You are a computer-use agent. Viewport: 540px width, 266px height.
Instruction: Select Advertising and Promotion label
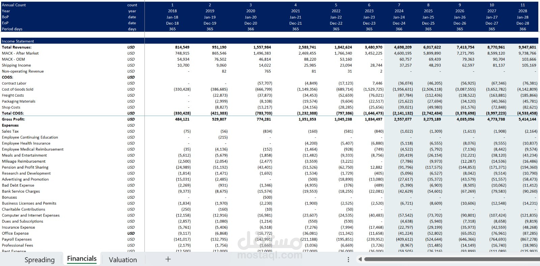pyautogui.click(x=25, y=179)
